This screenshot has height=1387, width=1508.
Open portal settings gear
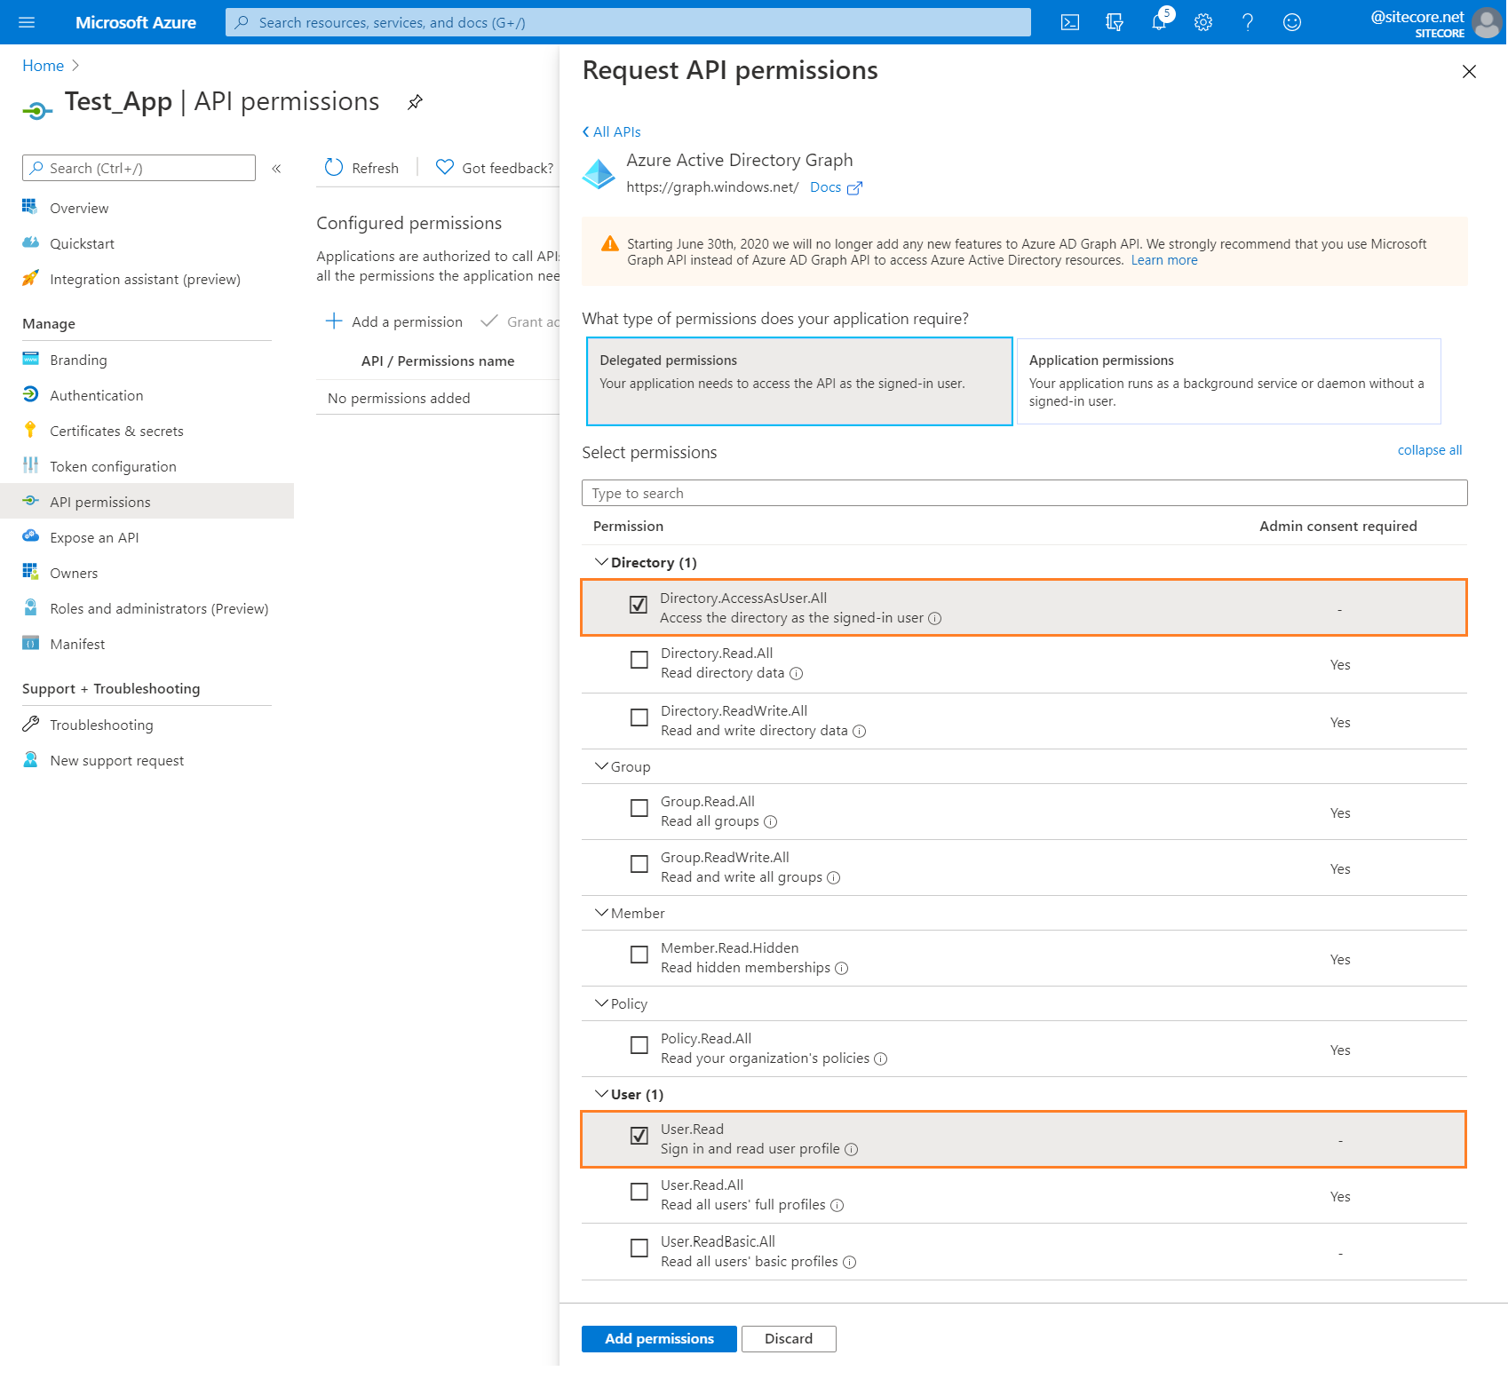click(x=1203, y=21)
